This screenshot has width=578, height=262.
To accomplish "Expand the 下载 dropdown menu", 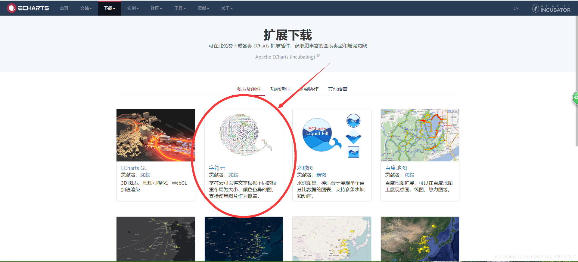I will click(x=110, y=8).
